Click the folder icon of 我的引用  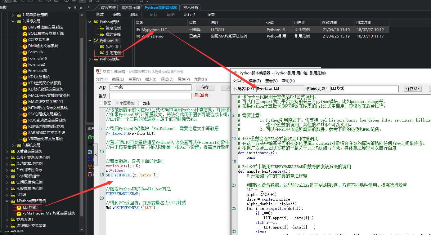tap(102, 47)
